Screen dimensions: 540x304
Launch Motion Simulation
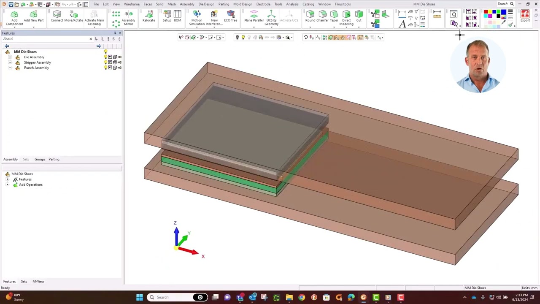tap(197, 18)
